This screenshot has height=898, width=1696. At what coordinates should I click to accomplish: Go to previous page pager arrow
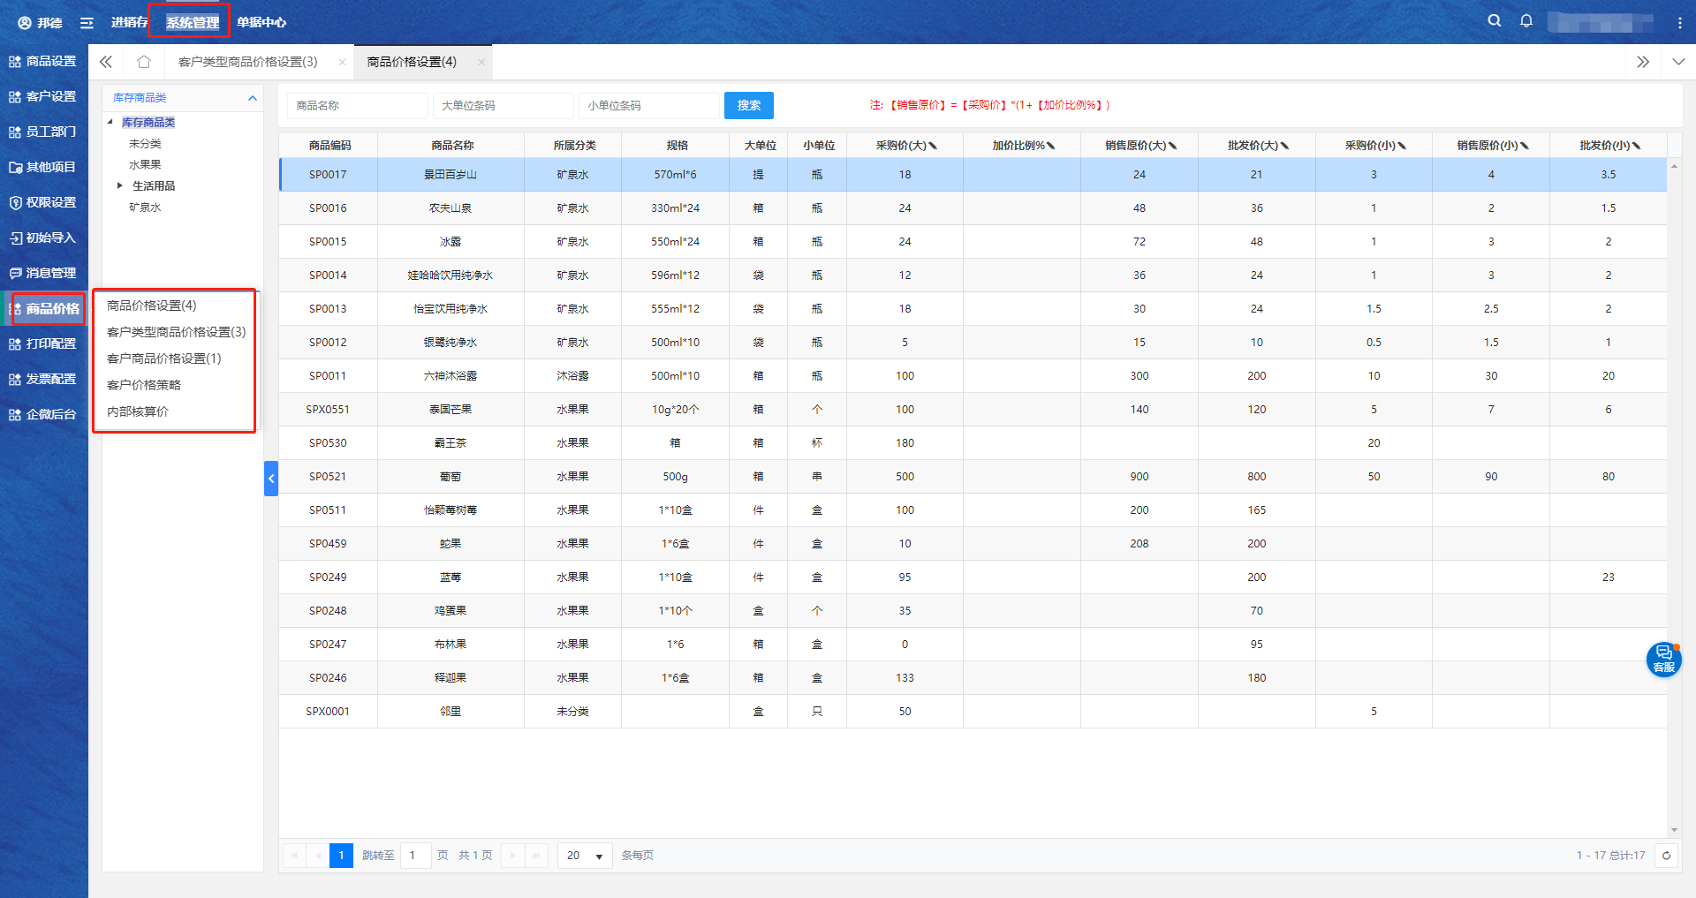pyautogui.click(x=318, y=856)
